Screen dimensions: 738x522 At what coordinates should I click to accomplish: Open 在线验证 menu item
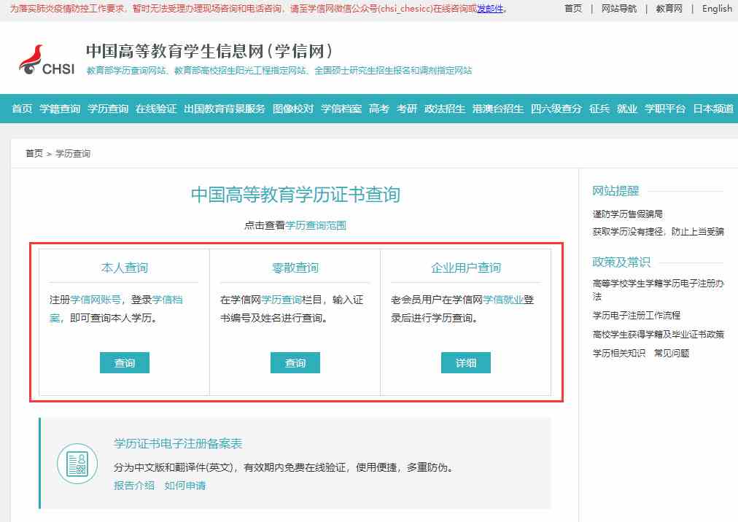click(x=156, y=109)
